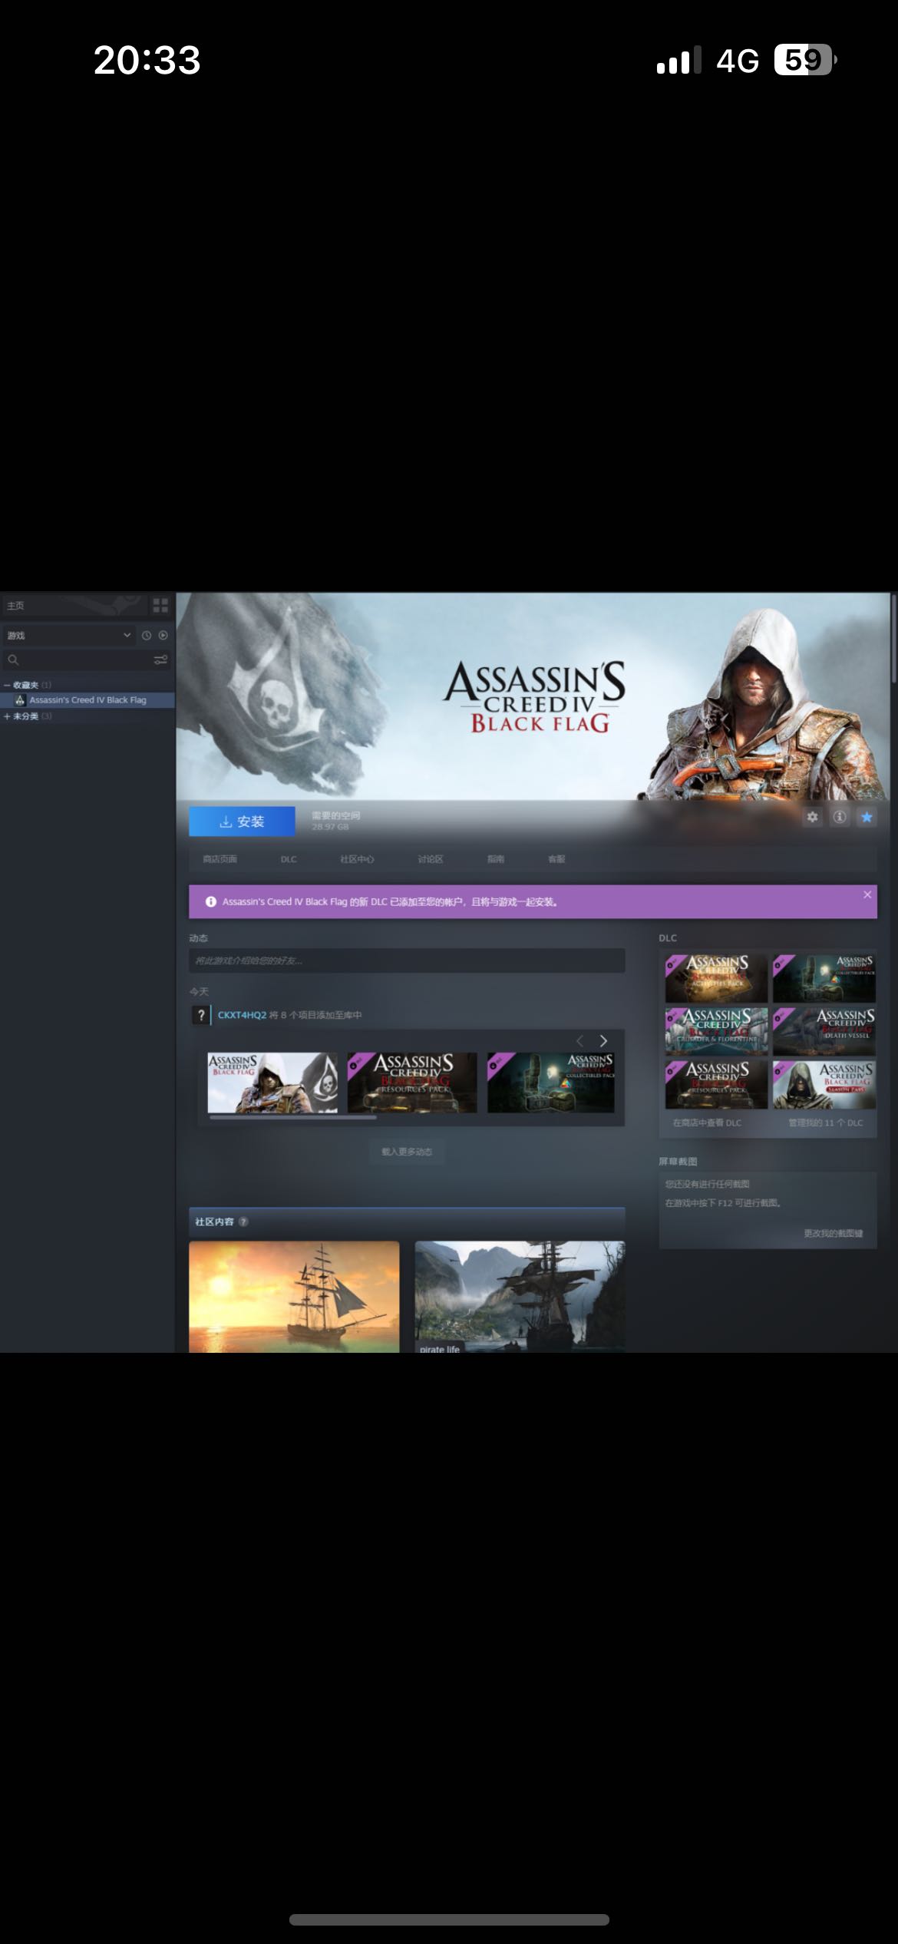
Task: Tap the phone battery indicator
Action: (805, 60)
